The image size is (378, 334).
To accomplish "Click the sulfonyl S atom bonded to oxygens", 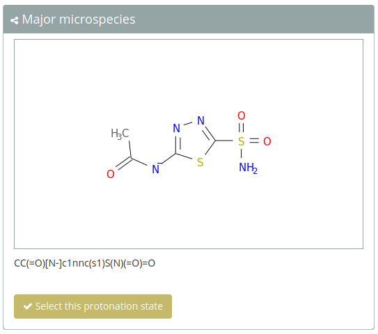I will click(x=242, y=141).
